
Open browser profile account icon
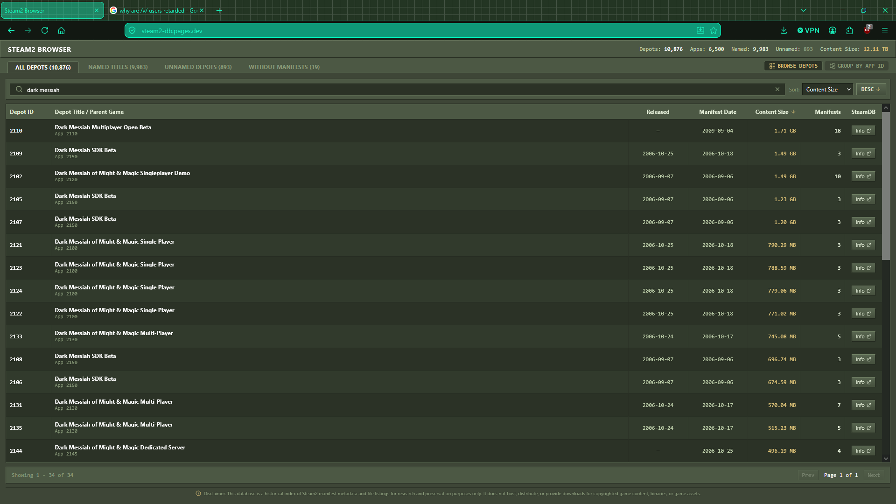coord(833,31)
